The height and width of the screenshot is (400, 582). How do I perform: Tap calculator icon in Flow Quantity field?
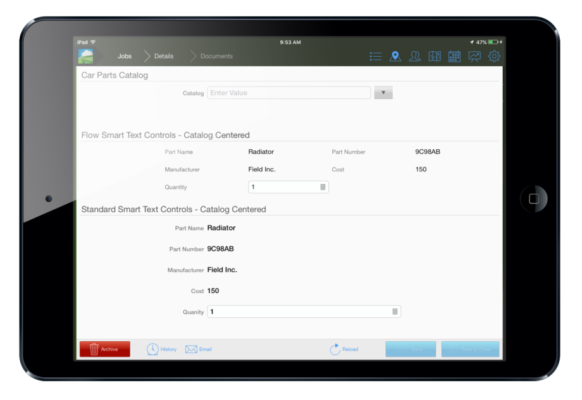point(323,187)
